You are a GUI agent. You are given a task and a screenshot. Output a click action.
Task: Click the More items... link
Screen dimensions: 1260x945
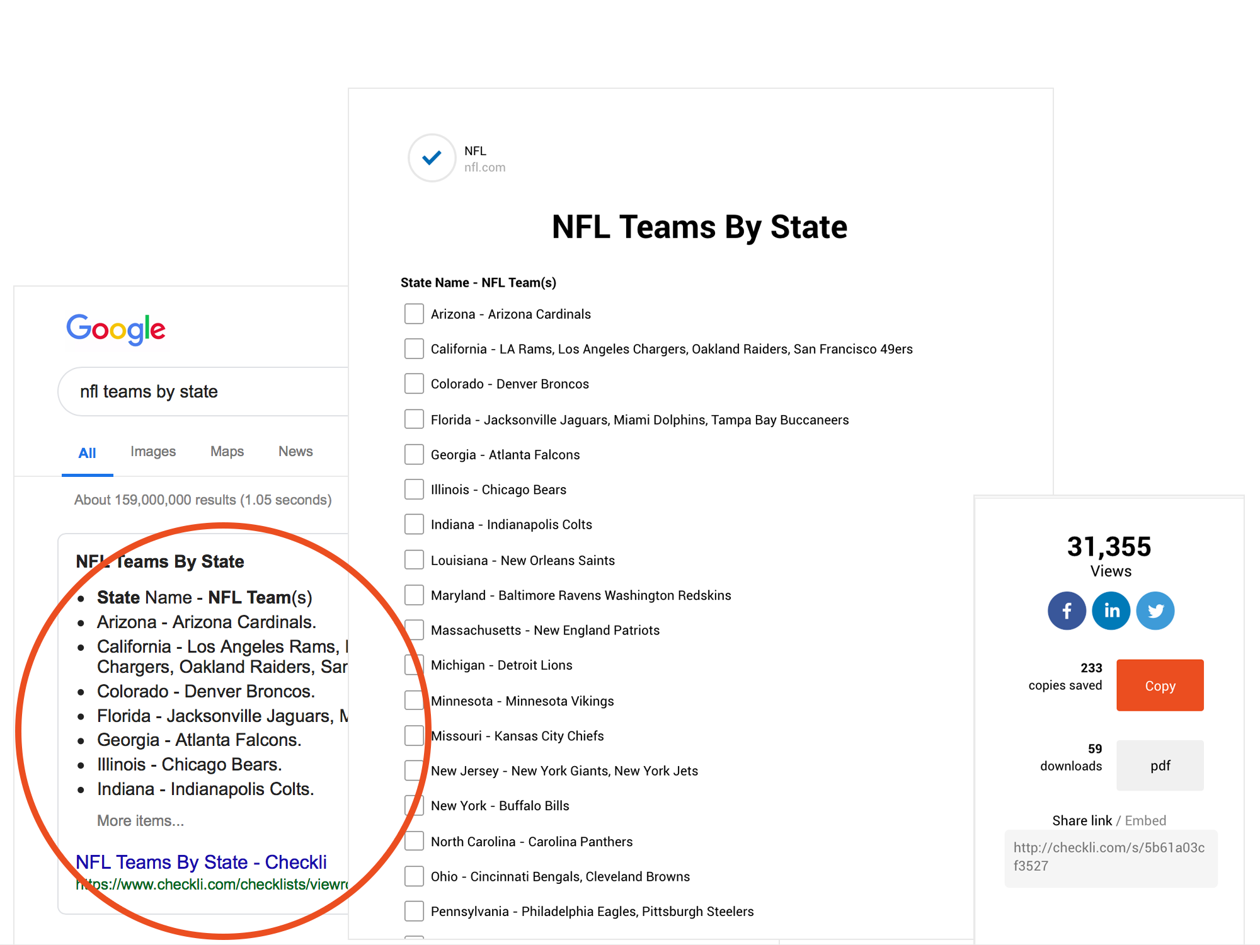[140, 821]
